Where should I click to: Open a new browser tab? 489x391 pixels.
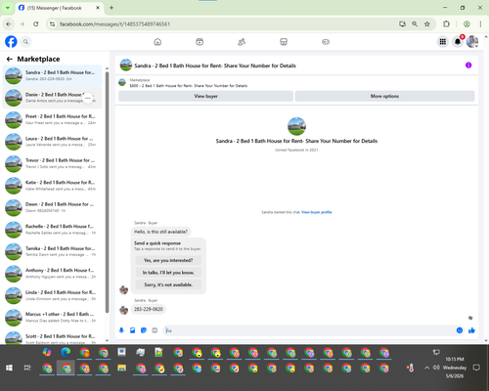tap(111, 8)
